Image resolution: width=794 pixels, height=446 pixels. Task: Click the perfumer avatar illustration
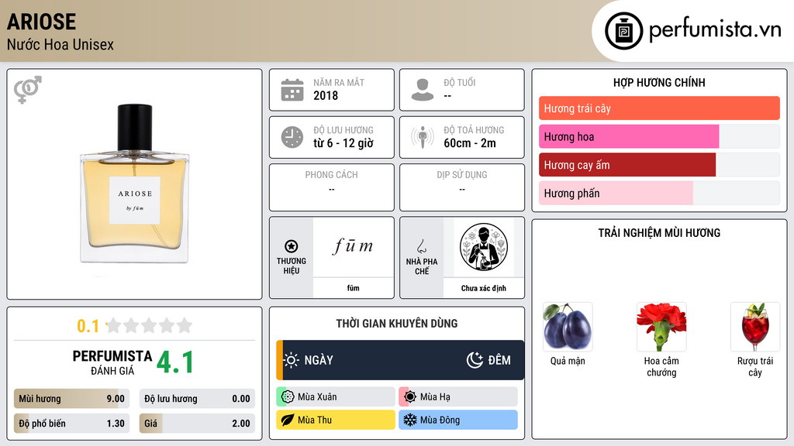click(484, 247)
